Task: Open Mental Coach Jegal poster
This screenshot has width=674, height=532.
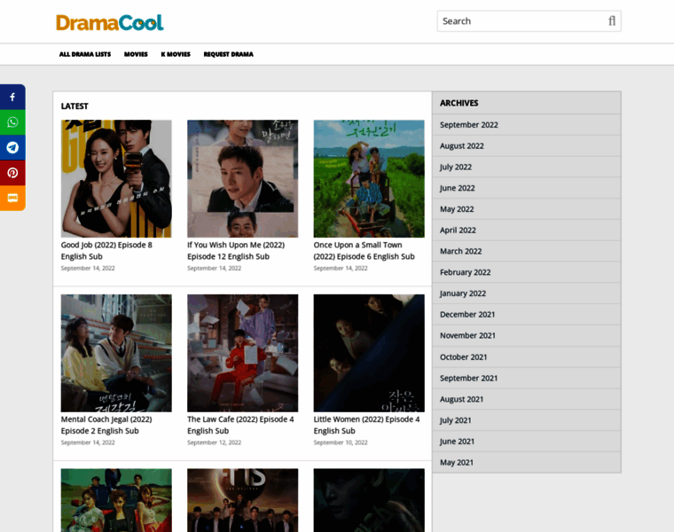Action: pyautogui.click(x=116, y=353)
